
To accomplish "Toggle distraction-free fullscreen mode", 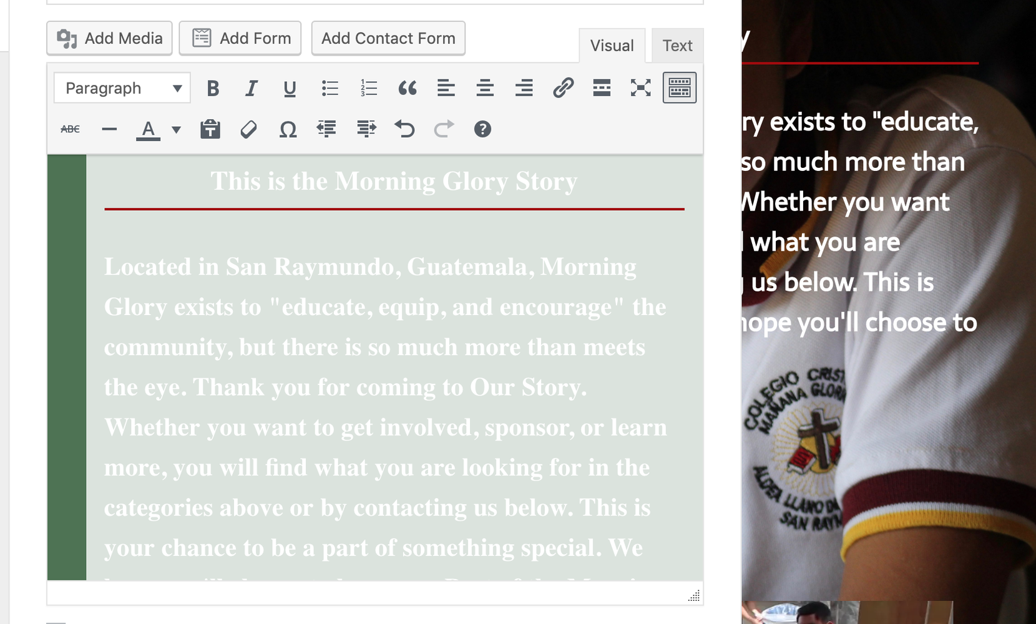I will coord(640,88).
